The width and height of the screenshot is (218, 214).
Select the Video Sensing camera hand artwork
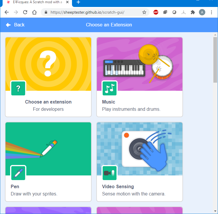[140, 149]
